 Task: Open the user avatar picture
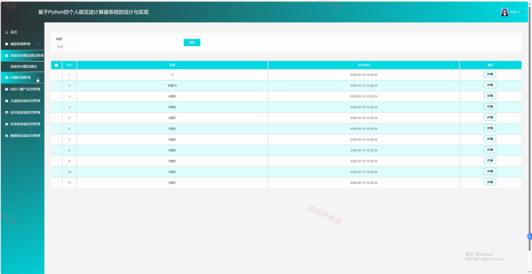(x=504, y=12)
